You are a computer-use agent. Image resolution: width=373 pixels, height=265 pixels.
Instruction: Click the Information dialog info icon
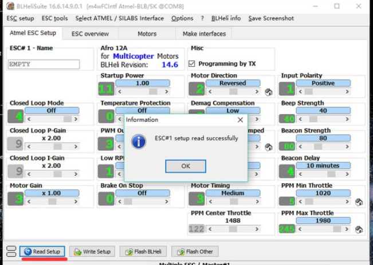click(139, 142)
